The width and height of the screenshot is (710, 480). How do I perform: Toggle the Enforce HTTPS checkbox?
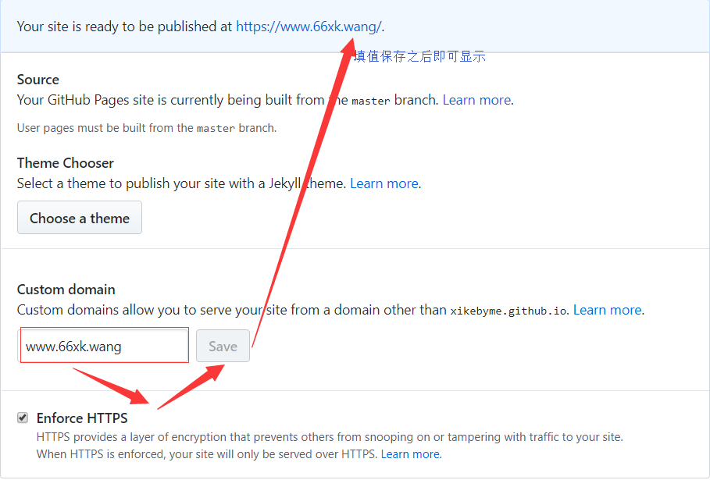[x=23, y=418]
